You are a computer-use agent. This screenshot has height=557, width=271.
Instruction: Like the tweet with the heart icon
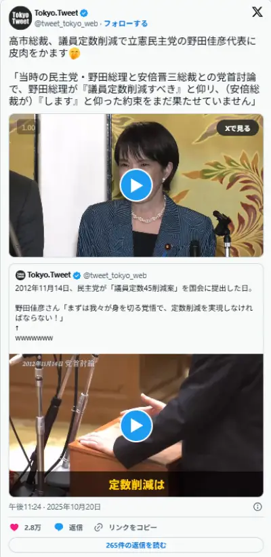point(14,528)
